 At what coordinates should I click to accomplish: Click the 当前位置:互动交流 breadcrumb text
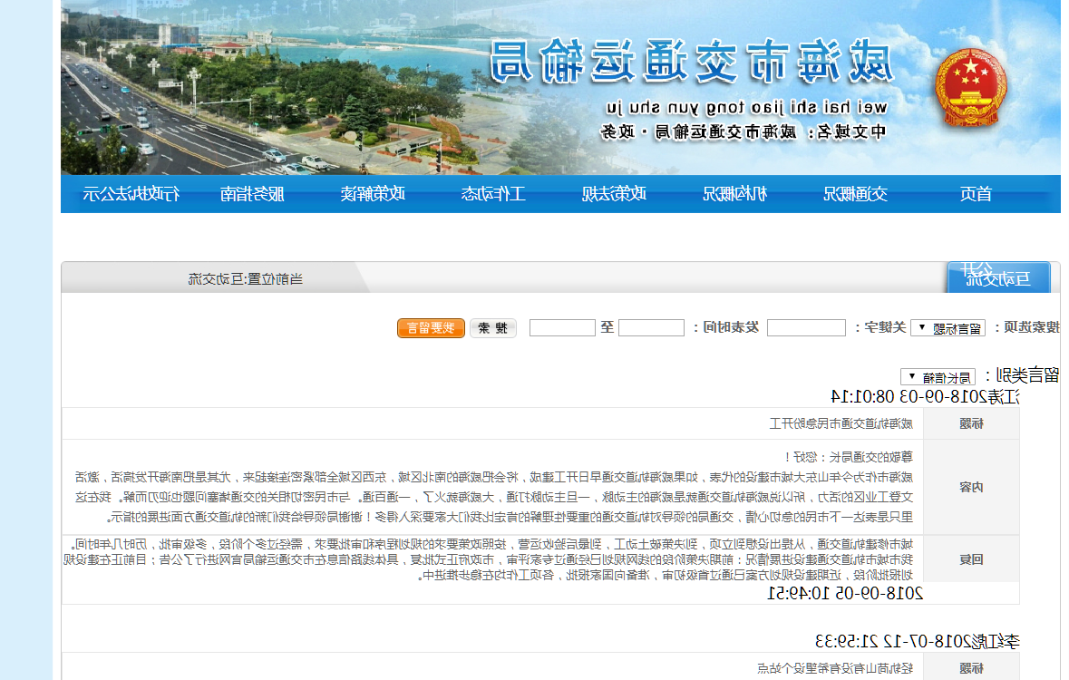point(246,279)
